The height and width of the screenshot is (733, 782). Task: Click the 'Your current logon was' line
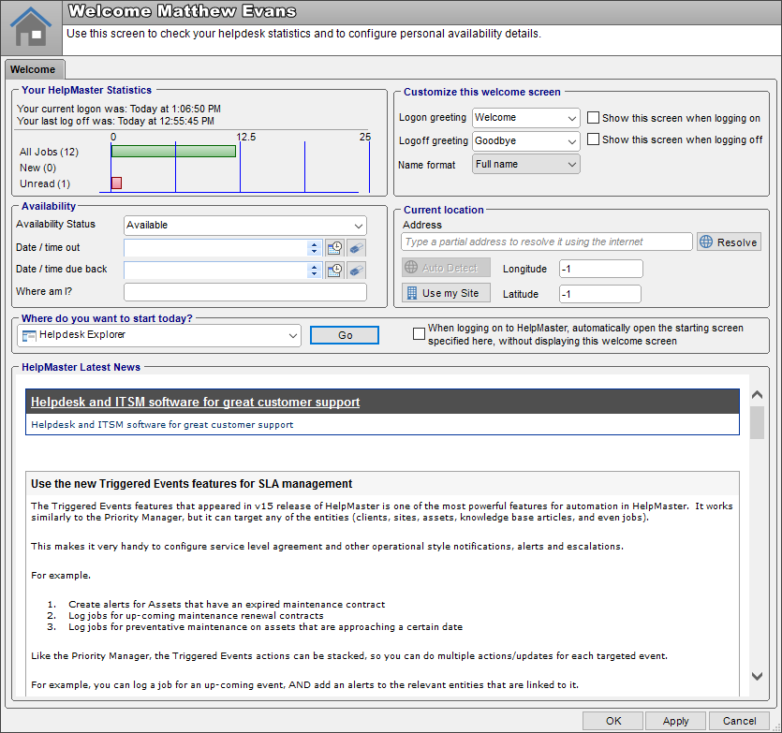click(x=119, y=109)
